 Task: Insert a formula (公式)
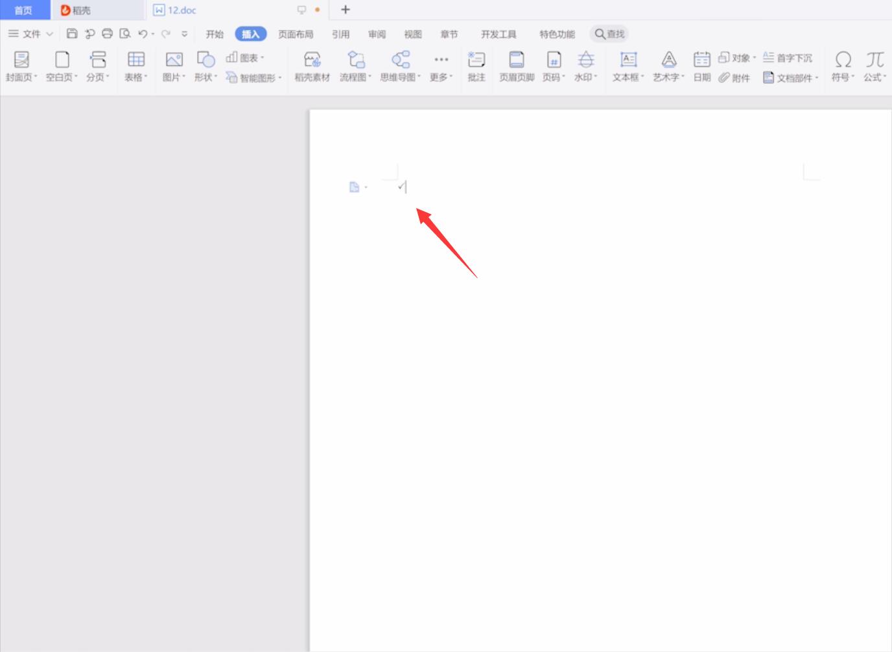pyautogui.click(x=874, y=67)
